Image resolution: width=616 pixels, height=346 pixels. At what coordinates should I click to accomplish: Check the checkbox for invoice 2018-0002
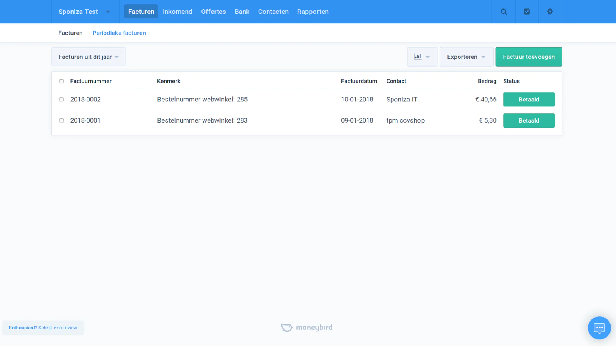click(x=61, y=99)
